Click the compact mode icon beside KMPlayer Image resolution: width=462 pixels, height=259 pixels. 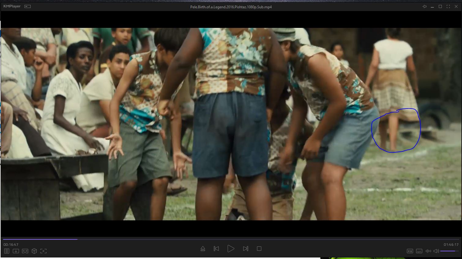point(28,6)
